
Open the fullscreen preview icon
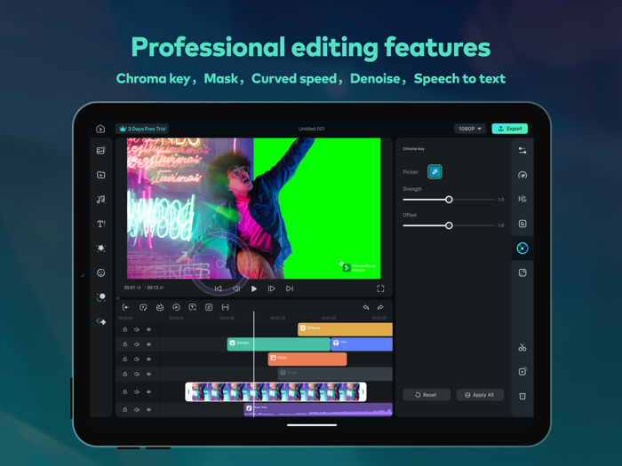(x=380, y=288)
